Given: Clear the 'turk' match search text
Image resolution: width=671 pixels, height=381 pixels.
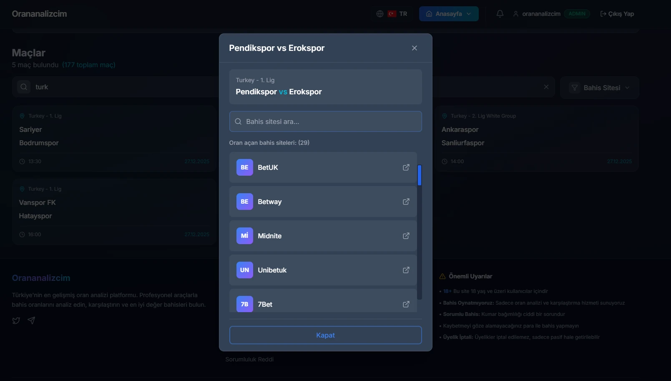Looking at the screenshot, I should click(x=546, y=87).
